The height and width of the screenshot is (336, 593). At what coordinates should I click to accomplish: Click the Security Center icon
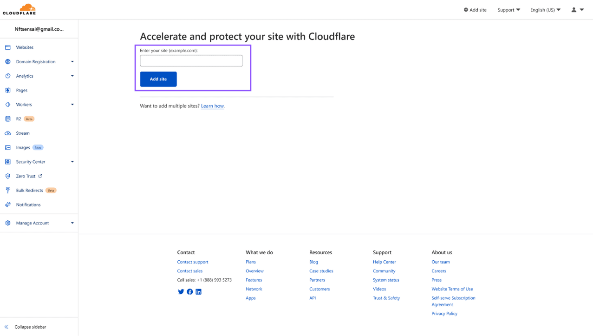tap(7, 162)
